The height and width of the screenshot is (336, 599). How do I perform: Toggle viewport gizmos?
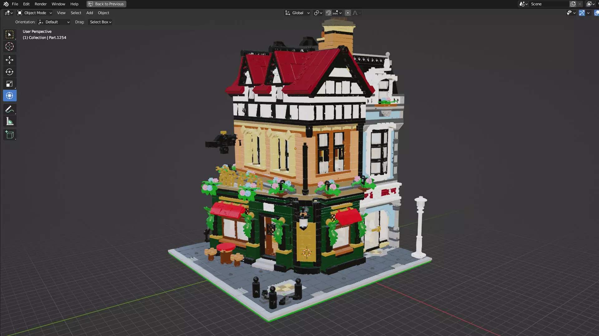[x=582, y=13]
